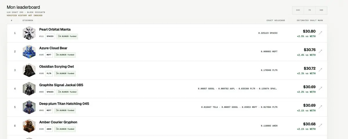Click funded badge on Deep plum Titan Hatchling
Screen dimensions: 348x139
[x=65, y=111]
